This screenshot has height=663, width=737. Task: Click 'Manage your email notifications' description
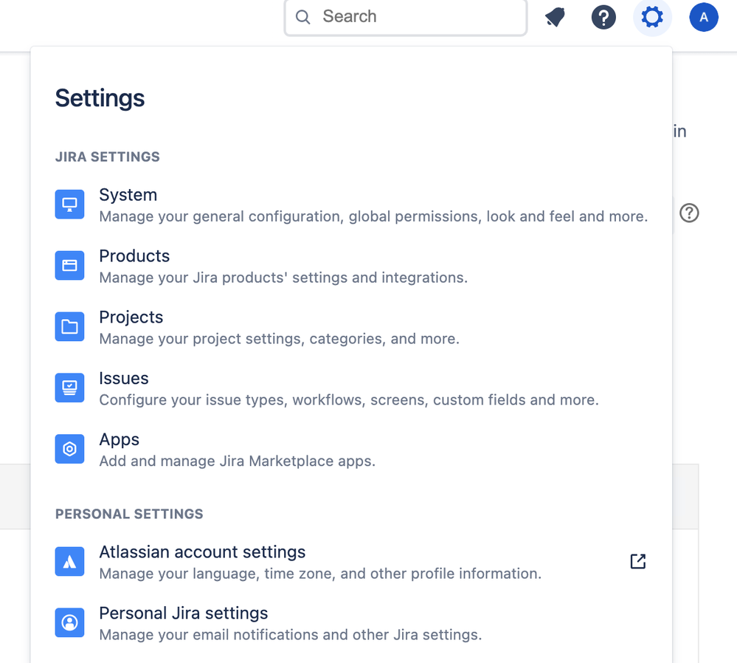291,635
